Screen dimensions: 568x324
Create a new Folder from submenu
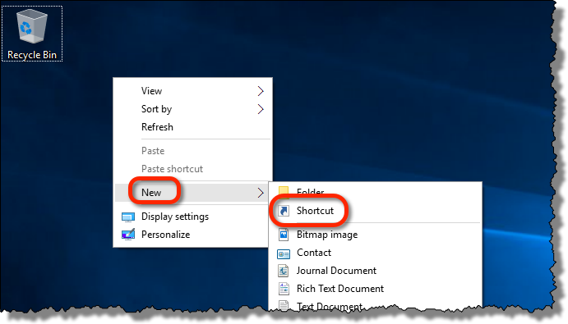pos(376,192)
